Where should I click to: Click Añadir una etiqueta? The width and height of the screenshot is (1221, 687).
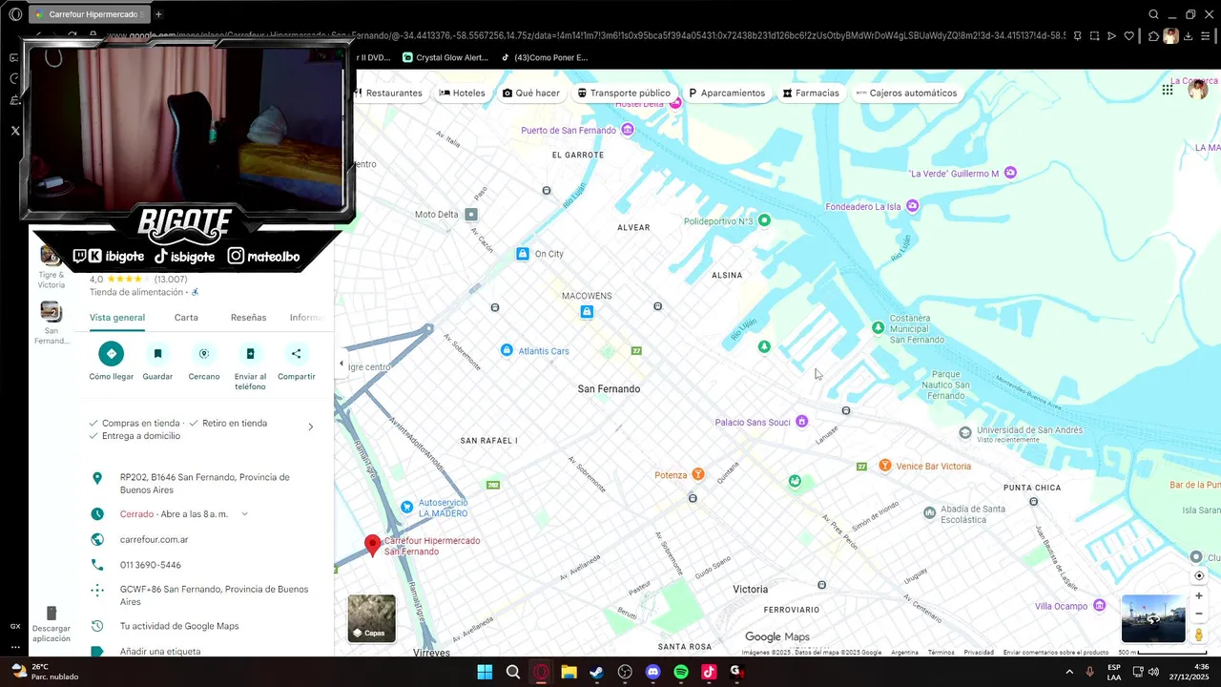[x=160, y=652]
